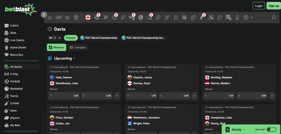281x134 pixels.
Task: Toggle the Quick Bet switch
Action: pyautogui.click(x=271, y=130)
